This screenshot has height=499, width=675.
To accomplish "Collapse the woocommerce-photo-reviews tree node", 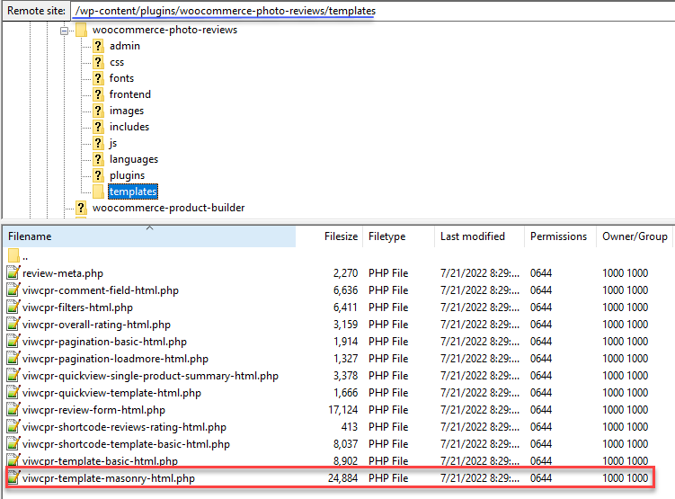I will (x=64, y=31).
